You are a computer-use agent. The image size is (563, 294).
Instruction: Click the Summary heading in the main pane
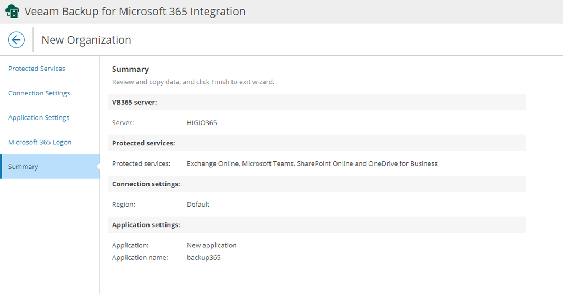click(130, 69)
